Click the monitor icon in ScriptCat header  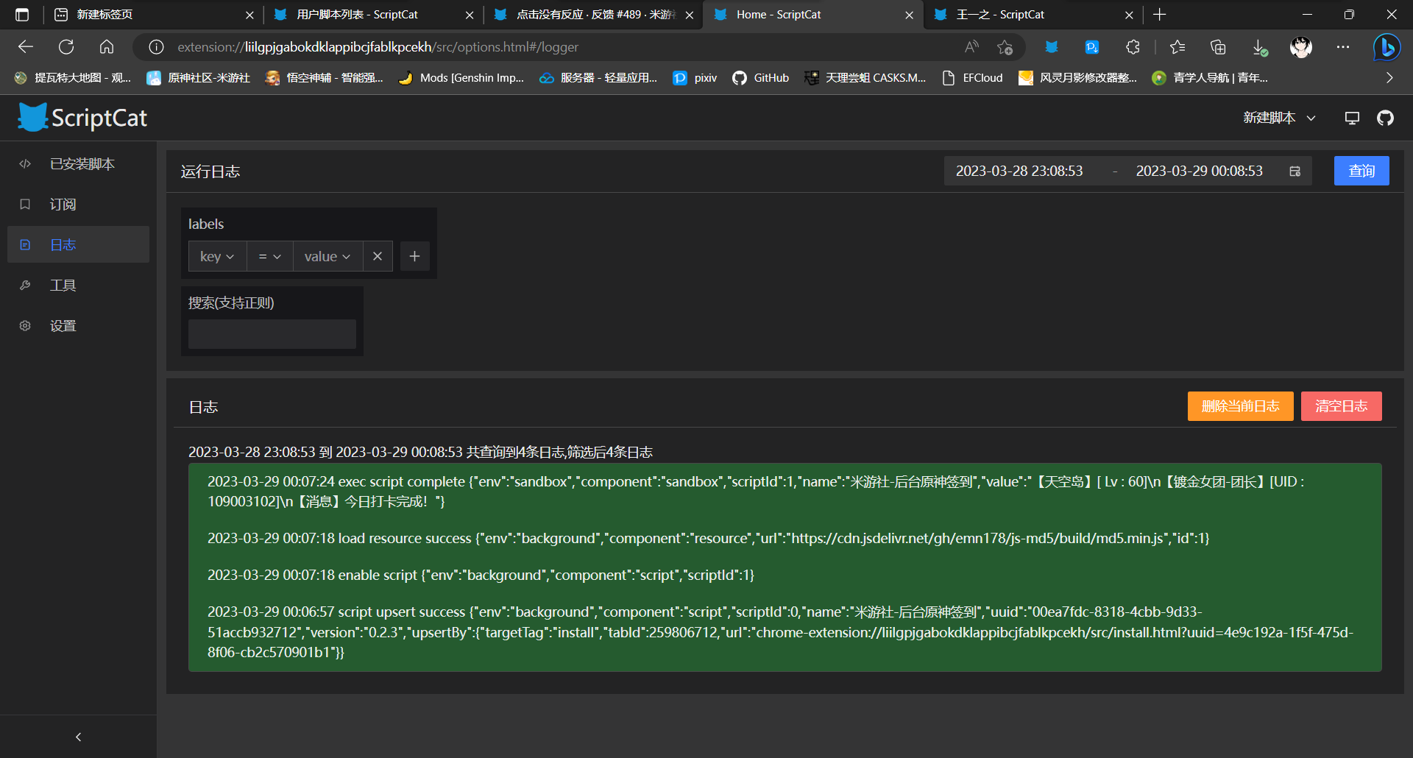click(x=1352, y=118)
